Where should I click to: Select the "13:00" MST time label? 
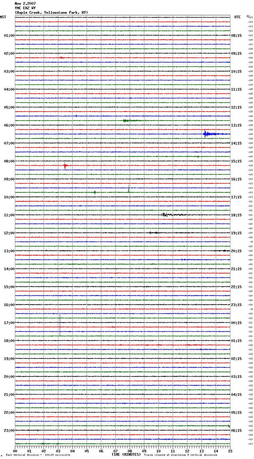coord(9,251)
